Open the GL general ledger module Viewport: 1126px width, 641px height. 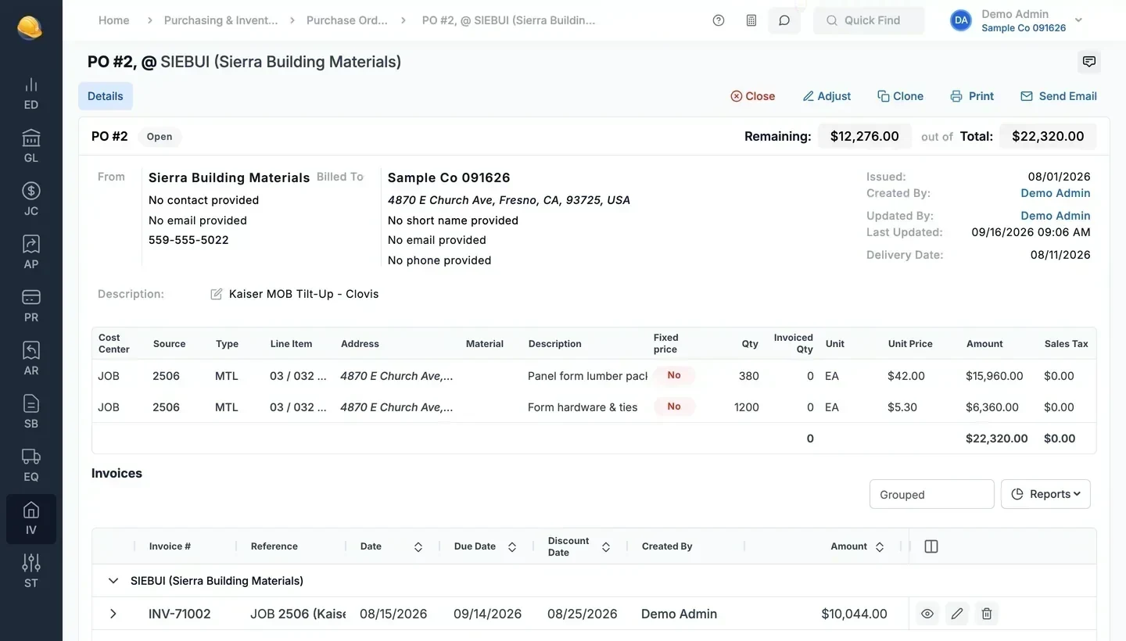click(x=31, y=147)
